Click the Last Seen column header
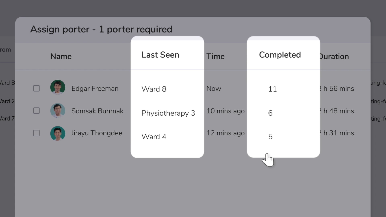Screen dimensions: 386x217 coord(160,55)
